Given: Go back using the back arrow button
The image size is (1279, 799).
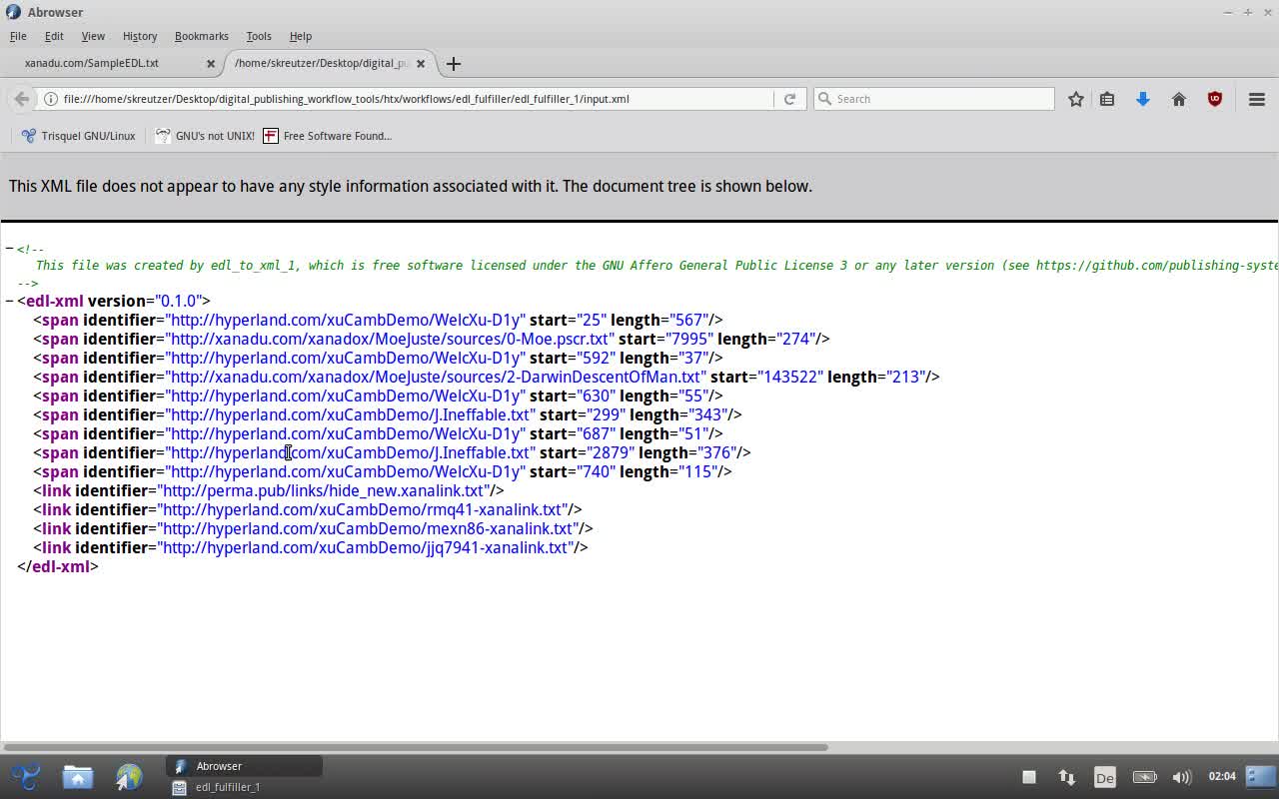Looking at the screenshot, I should [21, 99].
